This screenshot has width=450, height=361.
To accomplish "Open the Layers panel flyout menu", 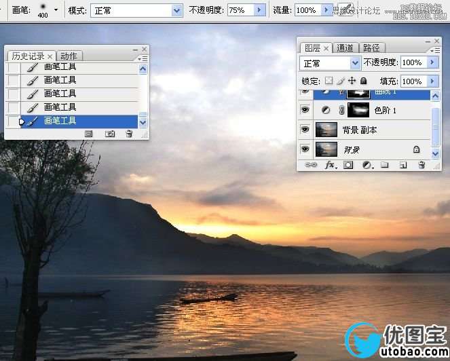I will point(435,51).
